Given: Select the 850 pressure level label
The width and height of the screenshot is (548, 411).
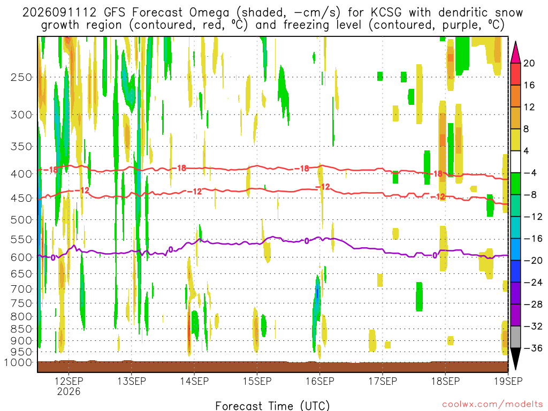Looking at the screenshot, I should 21,329.
